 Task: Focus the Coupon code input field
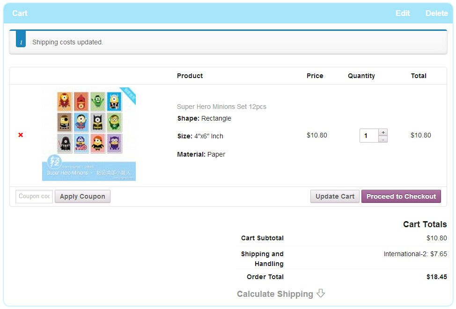point(34,197)
